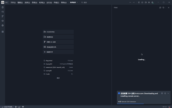Open the 转到(G) menu

click(42, 2)
